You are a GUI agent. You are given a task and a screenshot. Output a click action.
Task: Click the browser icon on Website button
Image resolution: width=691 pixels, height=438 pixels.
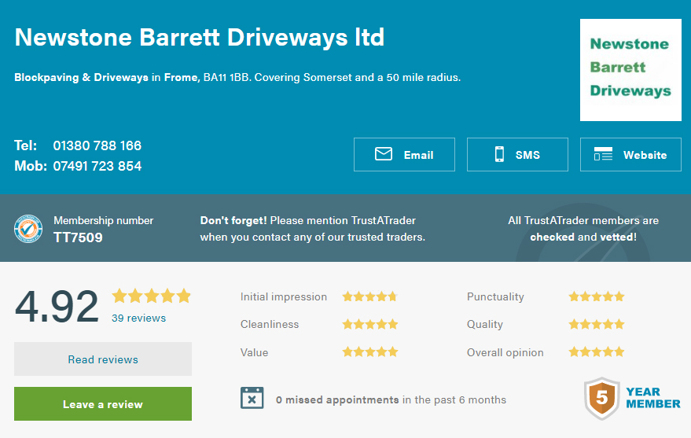(x=603, y=154)
